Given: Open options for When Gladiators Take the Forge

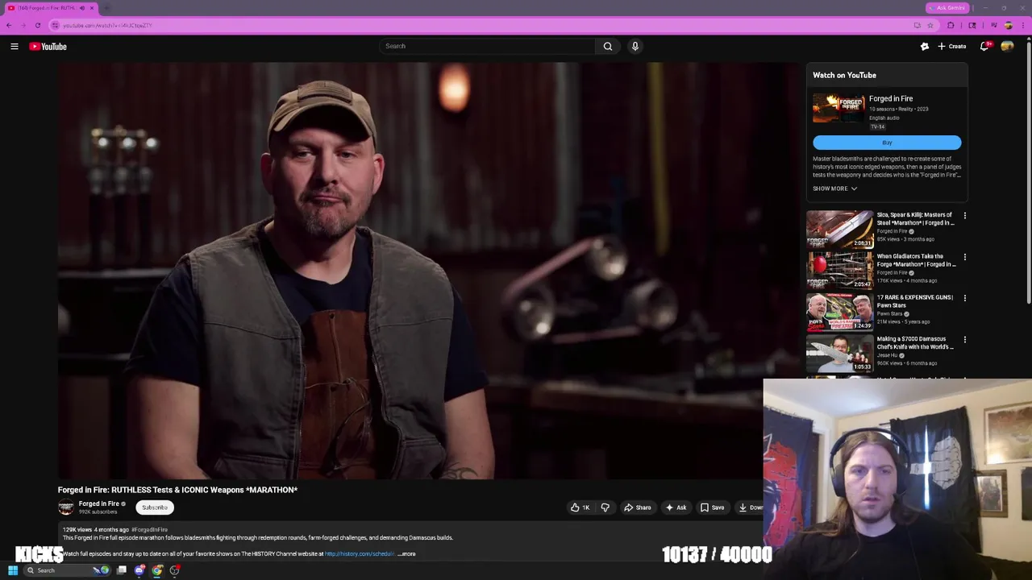Looking at the screenshot, I should coord(964,257).
